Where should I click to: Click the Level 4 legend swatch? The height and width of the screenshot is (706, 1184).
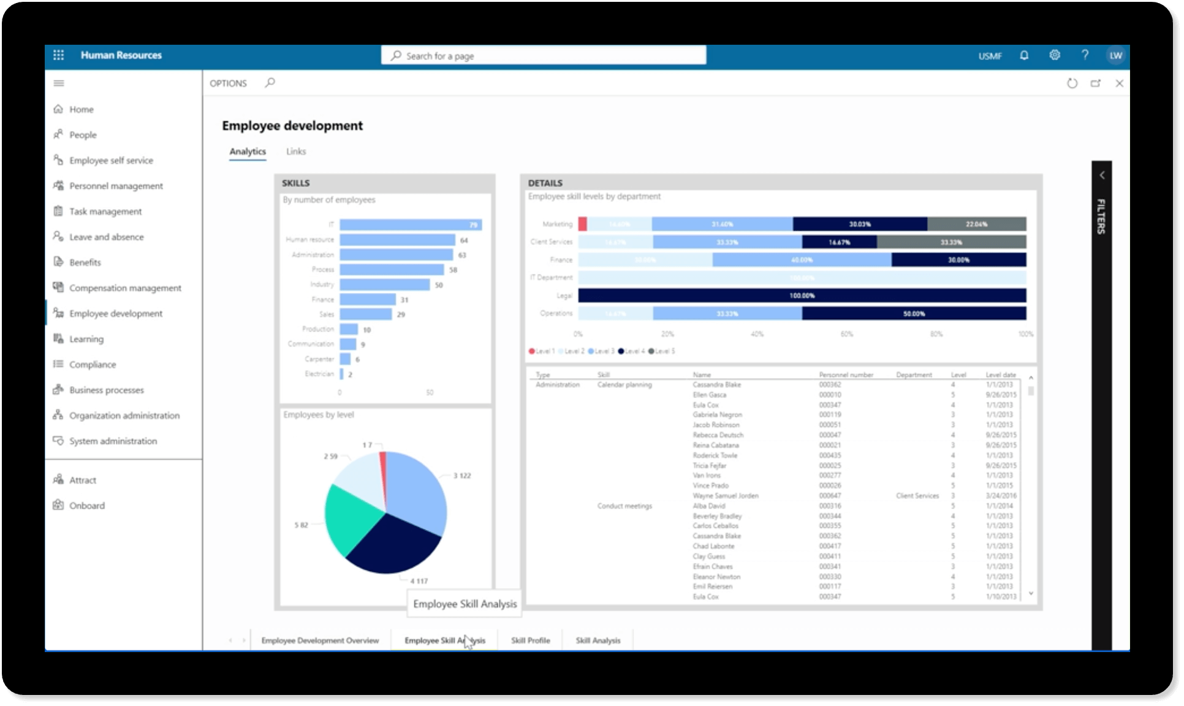(621, 351)
